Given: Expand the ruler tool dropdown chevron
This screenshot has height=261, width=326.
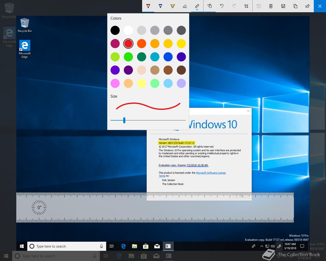Looking at the screenshot, I should click(x=197, y=10).
